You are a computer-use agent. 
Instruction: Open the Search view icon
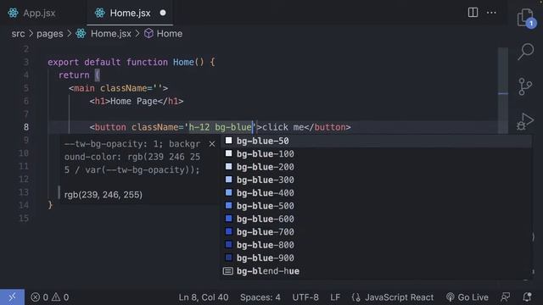coord(526,52)
